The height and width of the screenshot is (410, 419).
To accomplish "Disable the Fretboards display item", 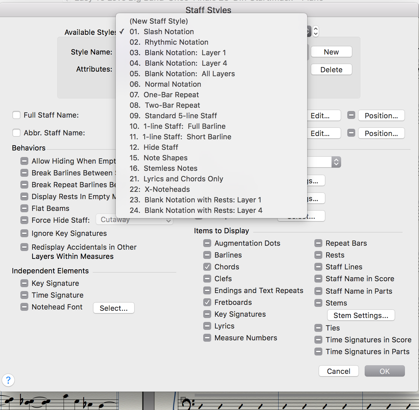I will pos(207,302).
